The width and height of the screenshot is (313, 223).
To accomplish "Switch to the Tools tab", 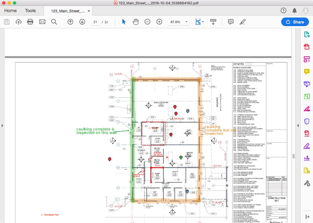I will click(x=30, y=11).
